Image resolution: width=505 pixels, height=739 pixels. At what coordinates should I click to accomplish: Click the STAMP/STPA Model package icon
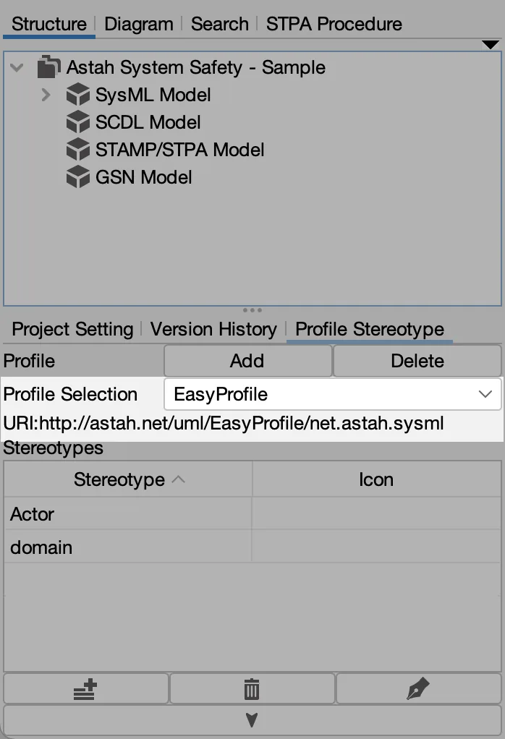click(x=78, y=150)
